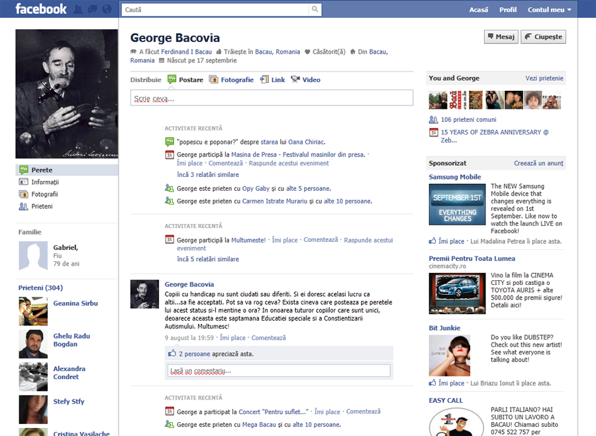The image size is (596, 436).
Task: Click the calendar icon by 15 YEARS OF ZEBRA
Action: click(x=433, y=133)
